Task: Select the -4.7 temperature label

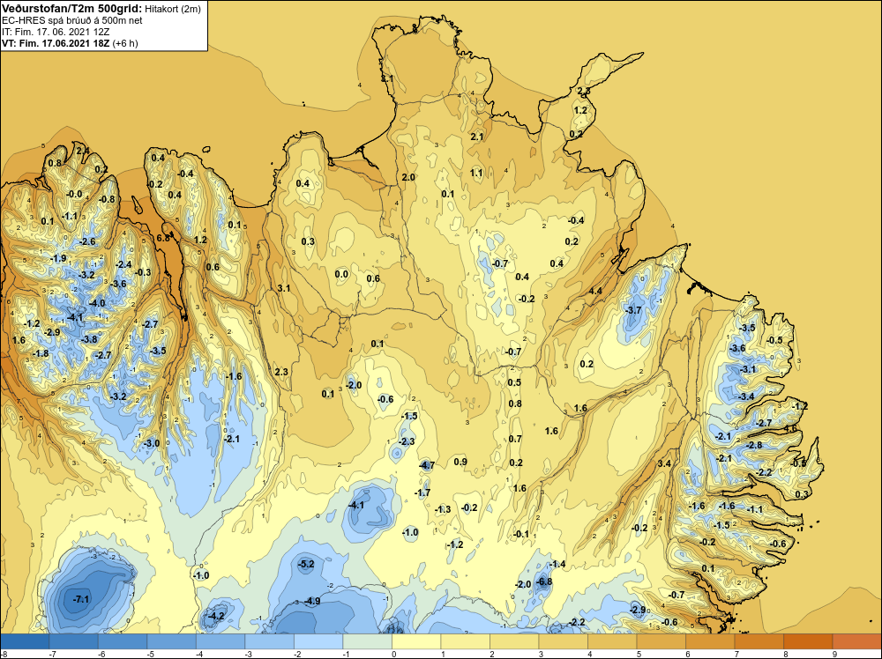Action: tap(427, 465)
